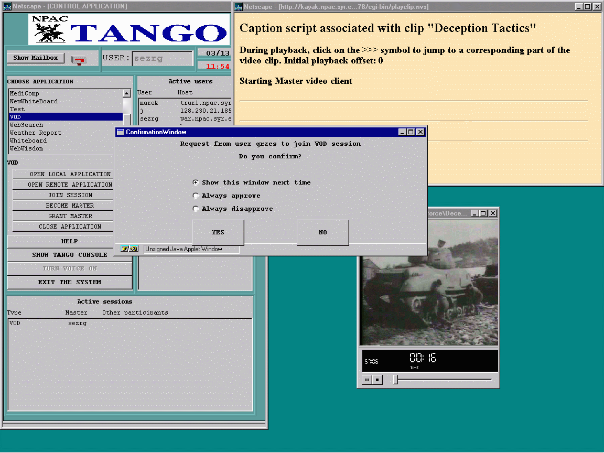The width and height of the screenshot is (604, 453).
Task: Select VOD in the application list
Action: tap(66, 117)
